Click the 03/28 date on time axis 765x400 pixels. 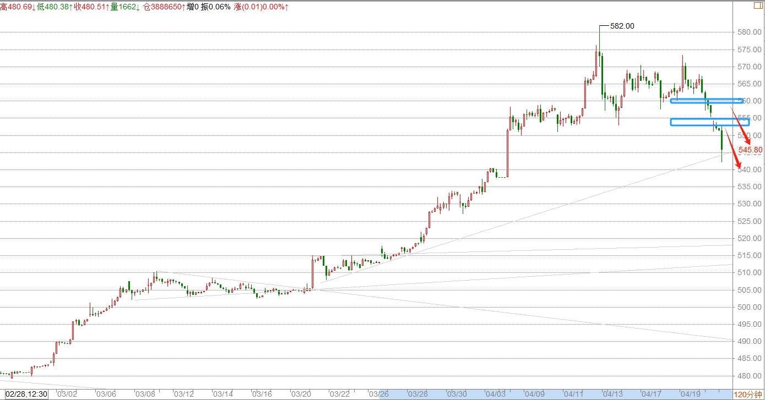point(418,394)
